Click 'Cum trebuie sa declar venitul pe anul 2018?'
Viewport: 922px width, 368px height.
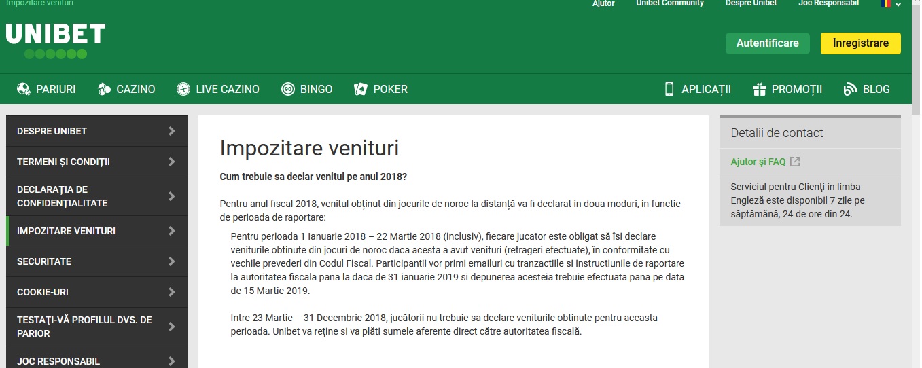coord(313,177)
